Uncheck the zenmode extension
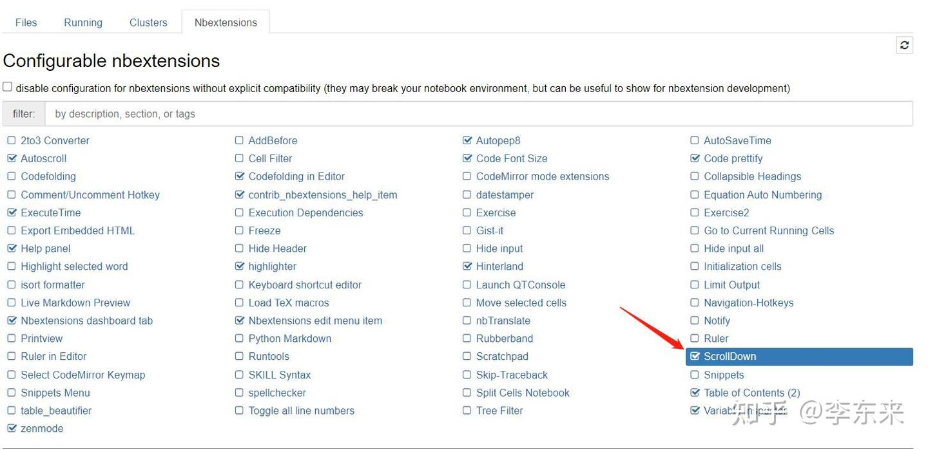 coord(12,429)
